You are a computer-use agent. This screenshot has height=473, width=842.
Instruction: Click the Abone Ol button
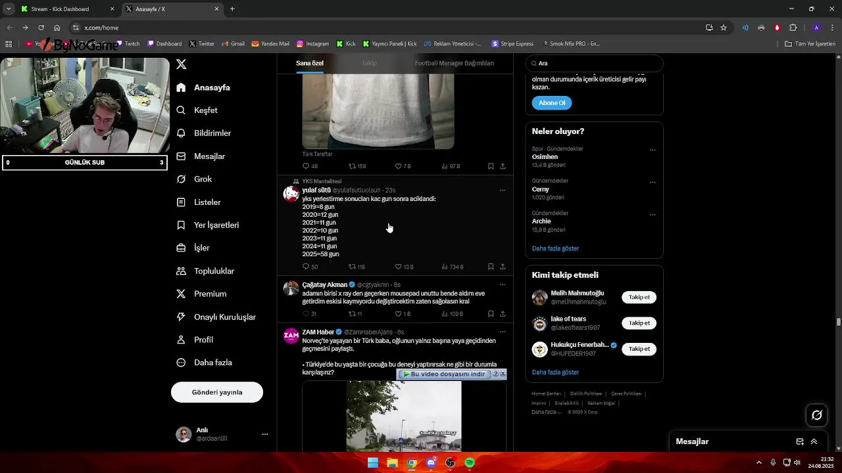pos(551,103)
